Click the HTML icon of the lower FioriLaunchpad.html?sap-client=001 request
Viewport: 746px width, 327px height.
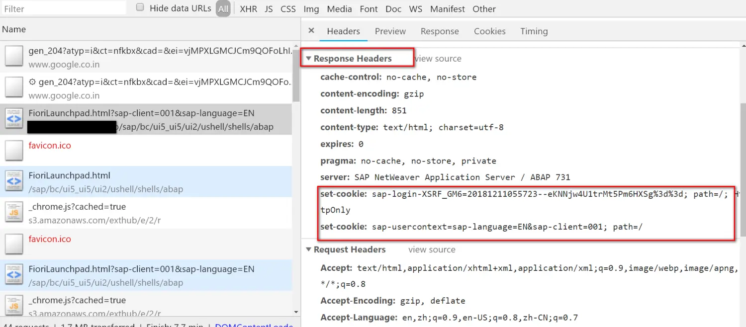tap(14, 275)
